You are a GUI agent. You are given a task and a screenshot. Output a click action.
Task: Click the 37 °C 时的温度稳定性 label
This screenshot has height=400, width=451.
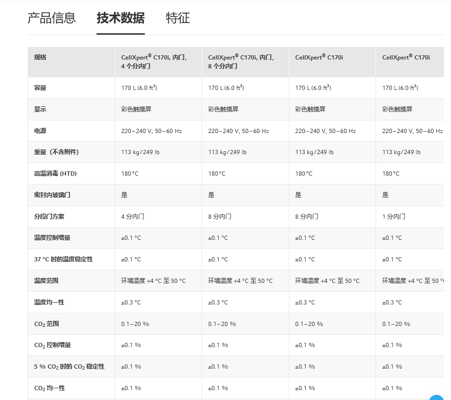point(63,259)
